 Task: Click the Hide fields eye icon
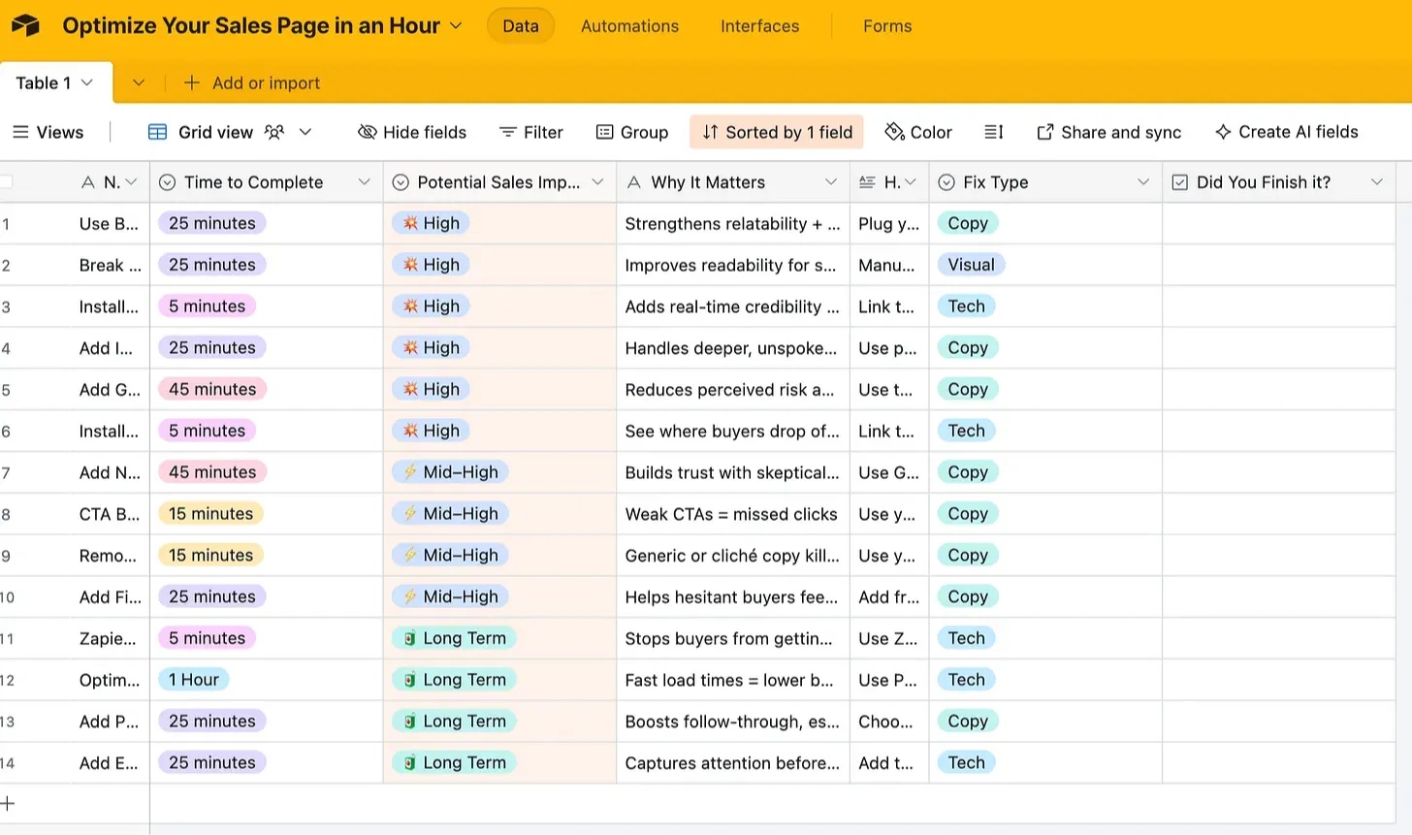367,132
